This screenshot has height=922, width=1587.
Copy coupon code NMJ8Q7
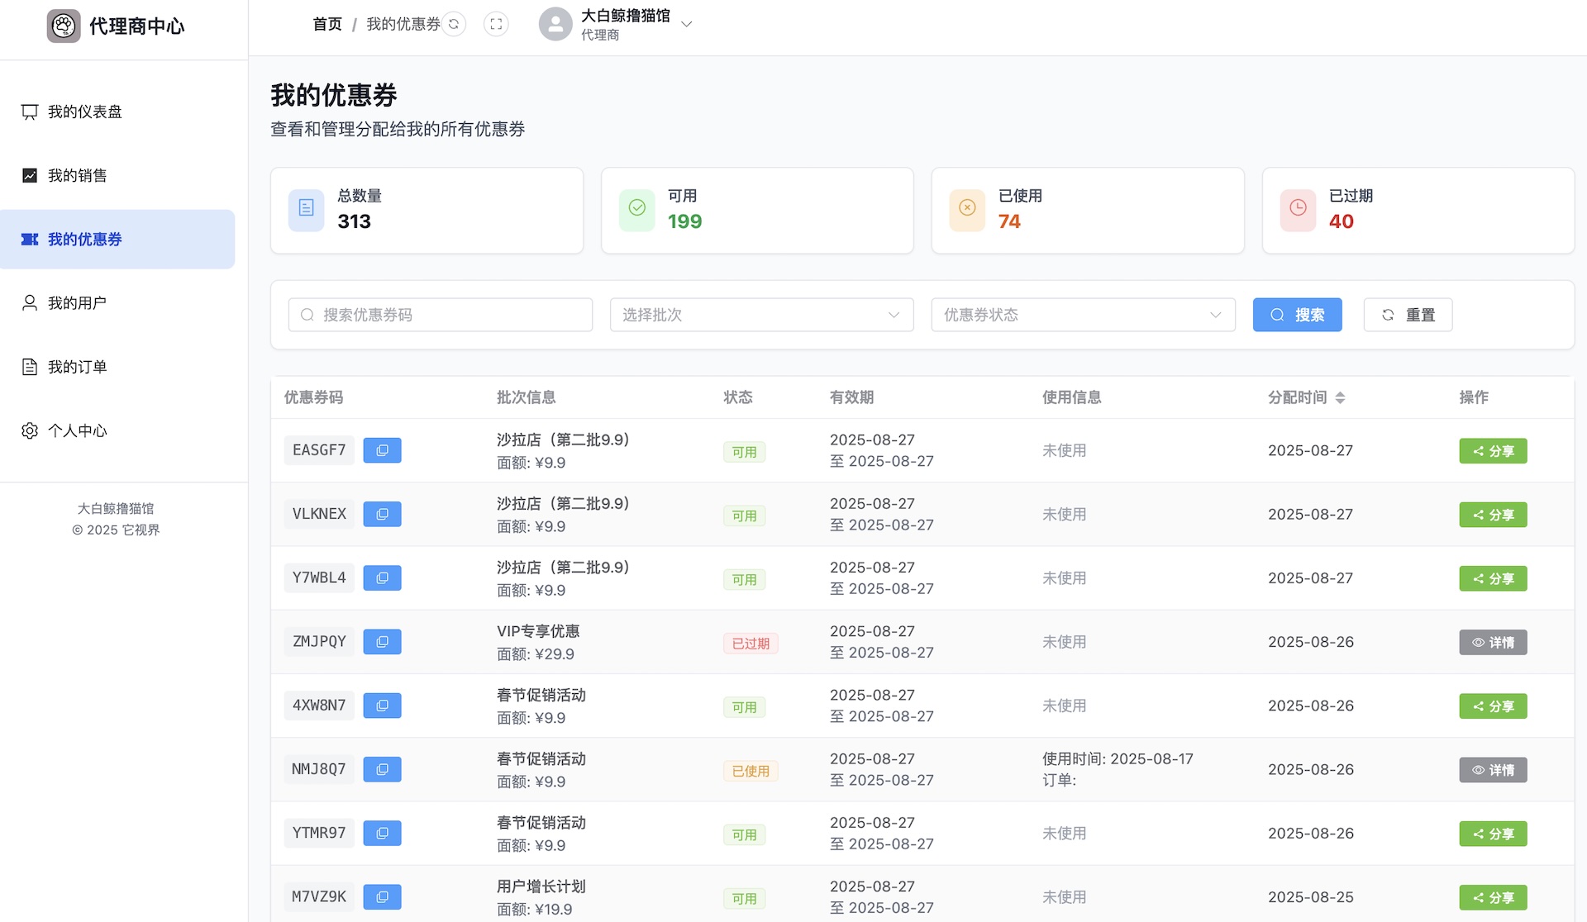382,769
